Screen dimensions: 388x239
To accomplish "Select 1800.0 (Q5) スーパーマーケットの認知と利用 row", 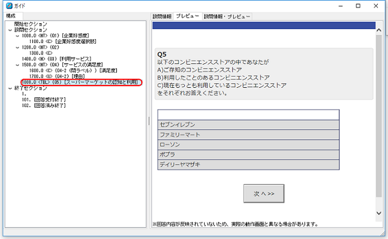I will pos(80,82).
